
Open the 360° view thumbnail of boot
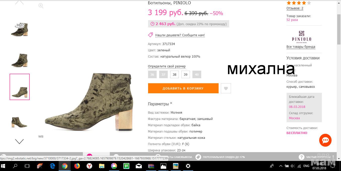click(x=20, y=29)
